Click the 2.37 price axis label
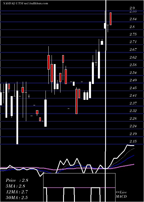 click(x=133, y=103)
